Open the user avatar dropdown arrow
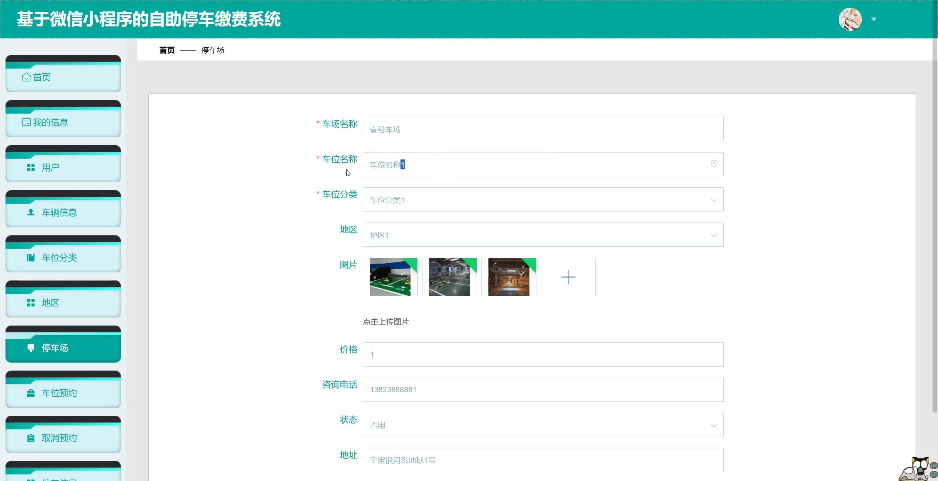Screen dimensions: 938x481 (x=874, y=19)
